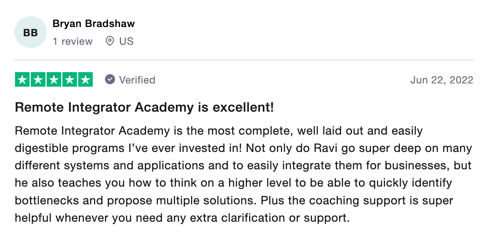
Task: Click the BB reviewer avatar circle
Action: (31, 32)
